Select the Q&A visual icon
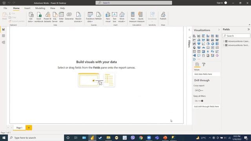The image size is (251, 141). pos(199,56)
